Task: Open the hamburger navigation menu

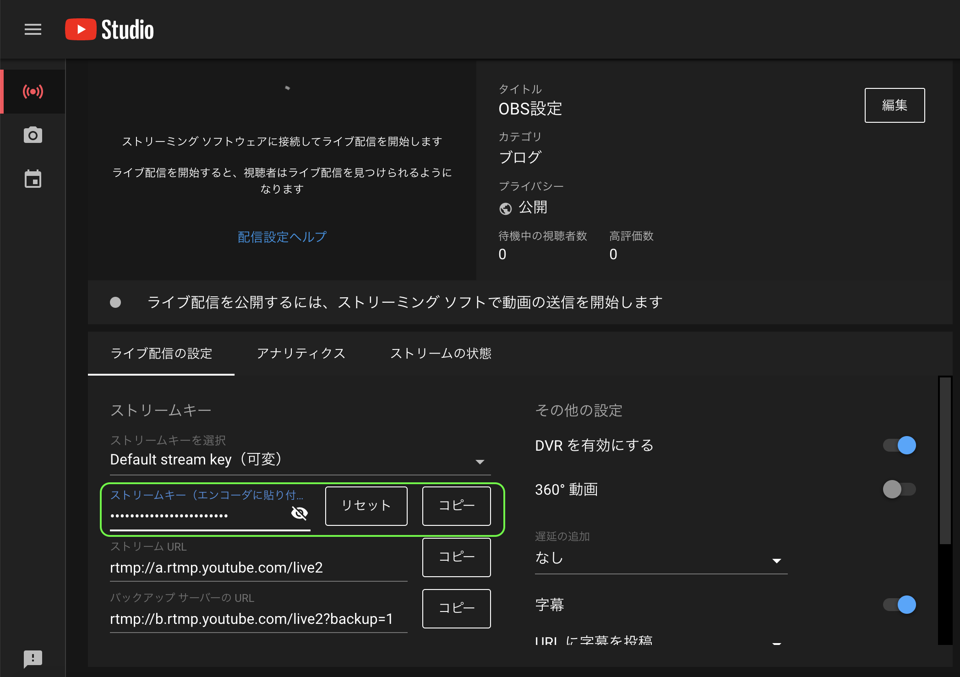Action: click(33, 29)
